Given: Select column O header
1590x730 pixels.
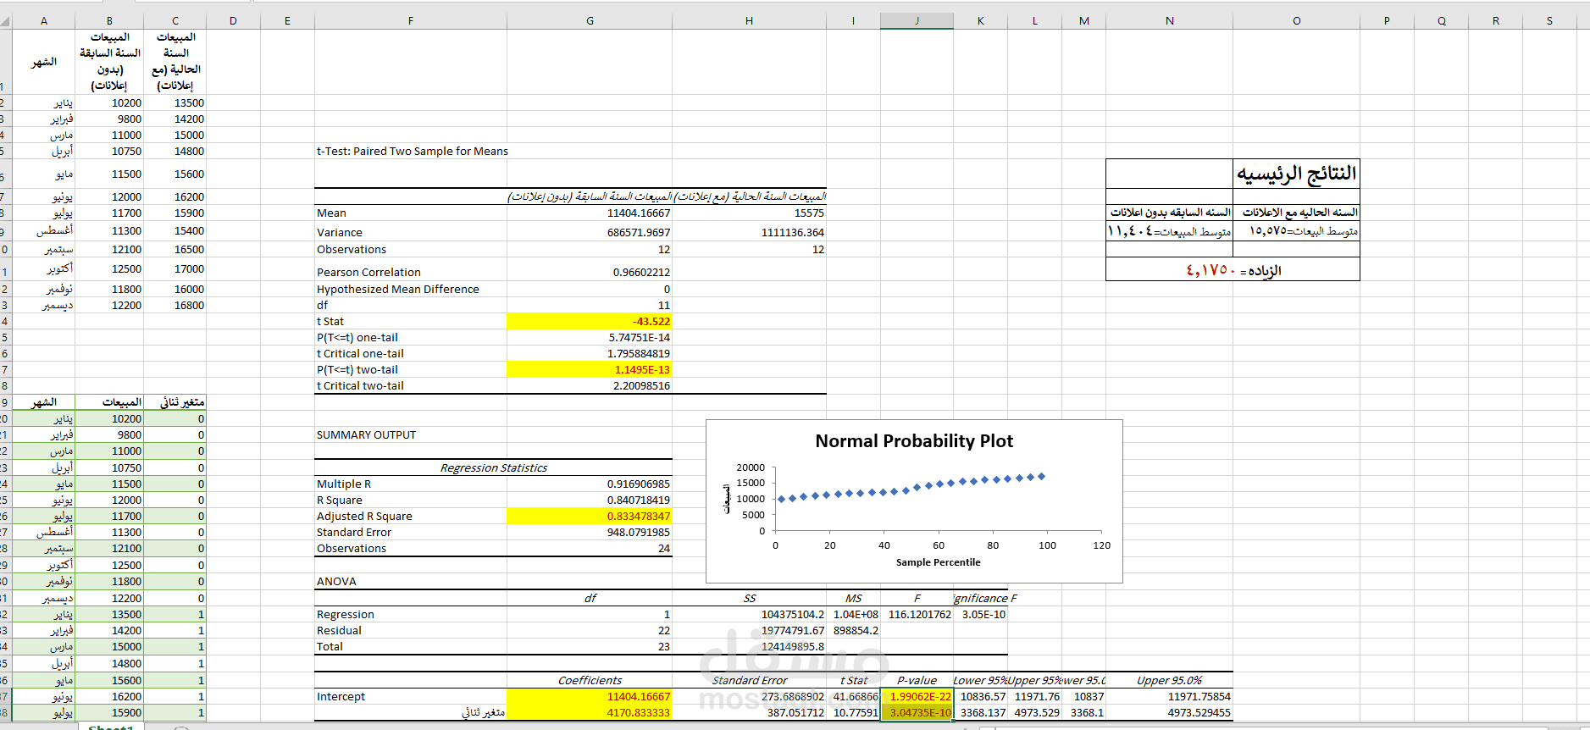Looking at the screenshot, I should [1296, 20].
